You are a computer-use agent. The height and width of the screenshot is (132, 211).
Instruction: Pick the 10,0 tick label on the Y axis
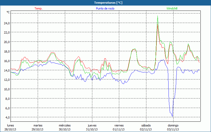pyautogui.click(x=7, y=89)
